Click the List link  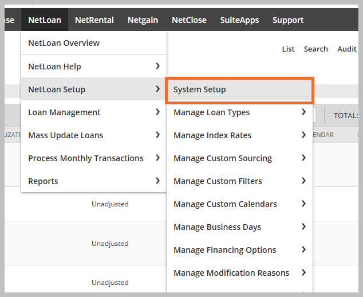pos(288,49)
